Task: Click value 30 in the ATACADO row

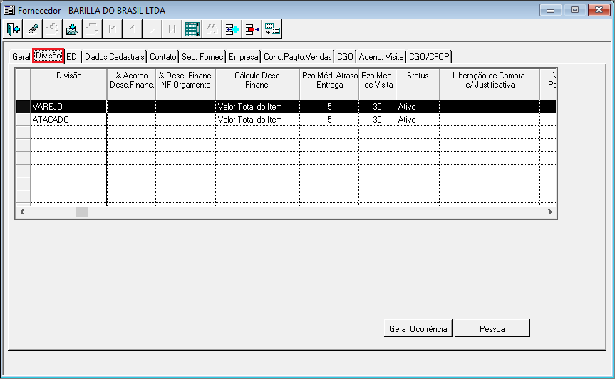Action: pyautogui.click(x=377, y=120)
